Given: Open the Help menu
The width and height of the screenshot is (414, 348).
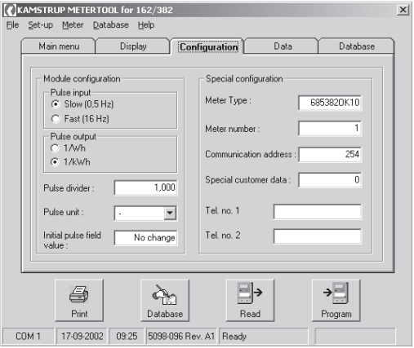Looking at the screenshot, I should point(146,25).
